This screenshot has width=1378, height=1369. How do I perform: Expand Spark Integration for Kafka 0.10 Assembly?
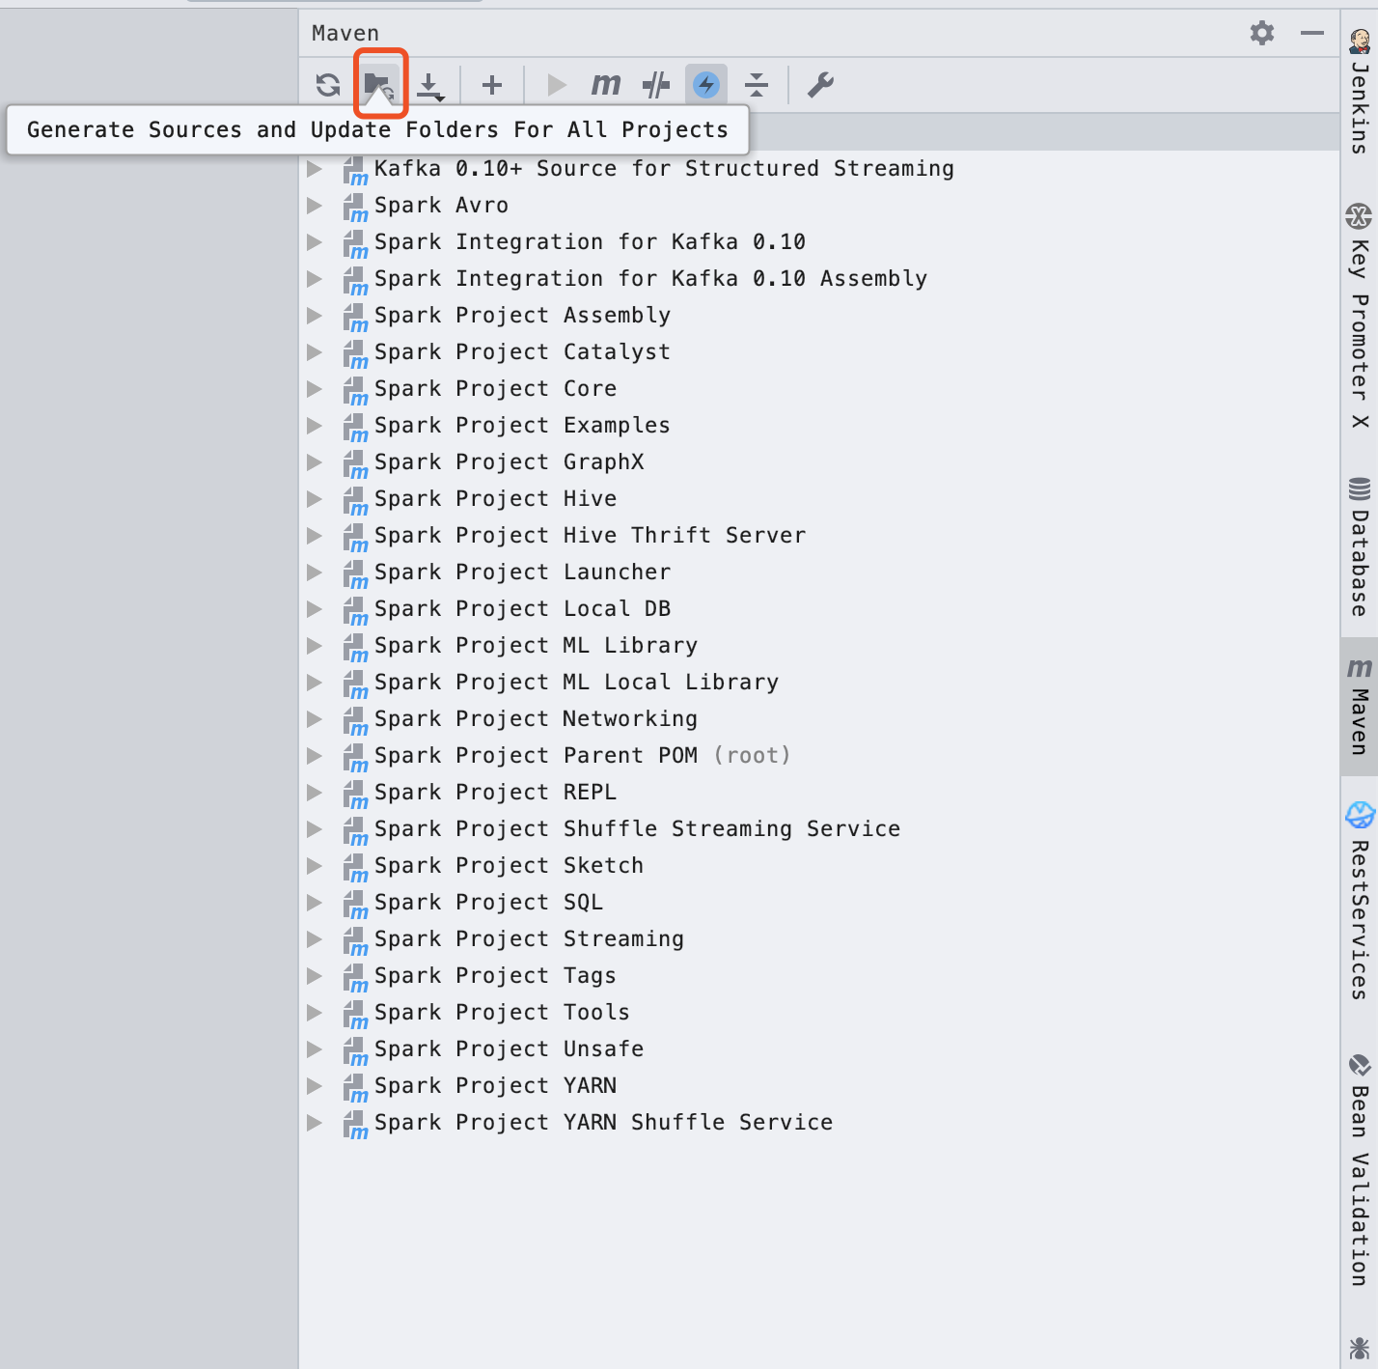[315, 279]
